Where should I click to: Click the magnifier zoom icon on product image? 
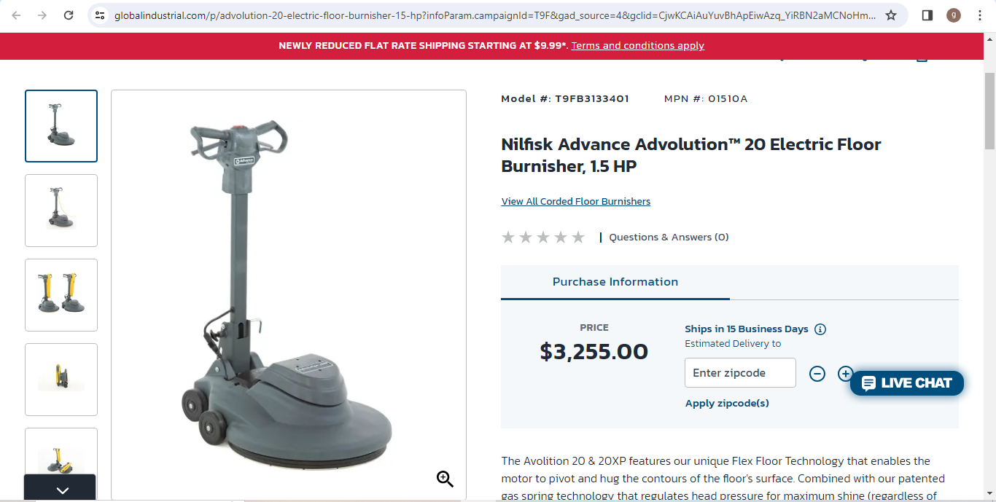[x=445, y=479]
